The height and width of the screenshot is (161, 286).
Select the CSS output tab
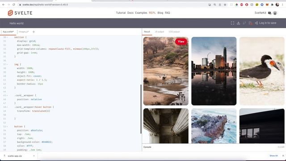174,32
